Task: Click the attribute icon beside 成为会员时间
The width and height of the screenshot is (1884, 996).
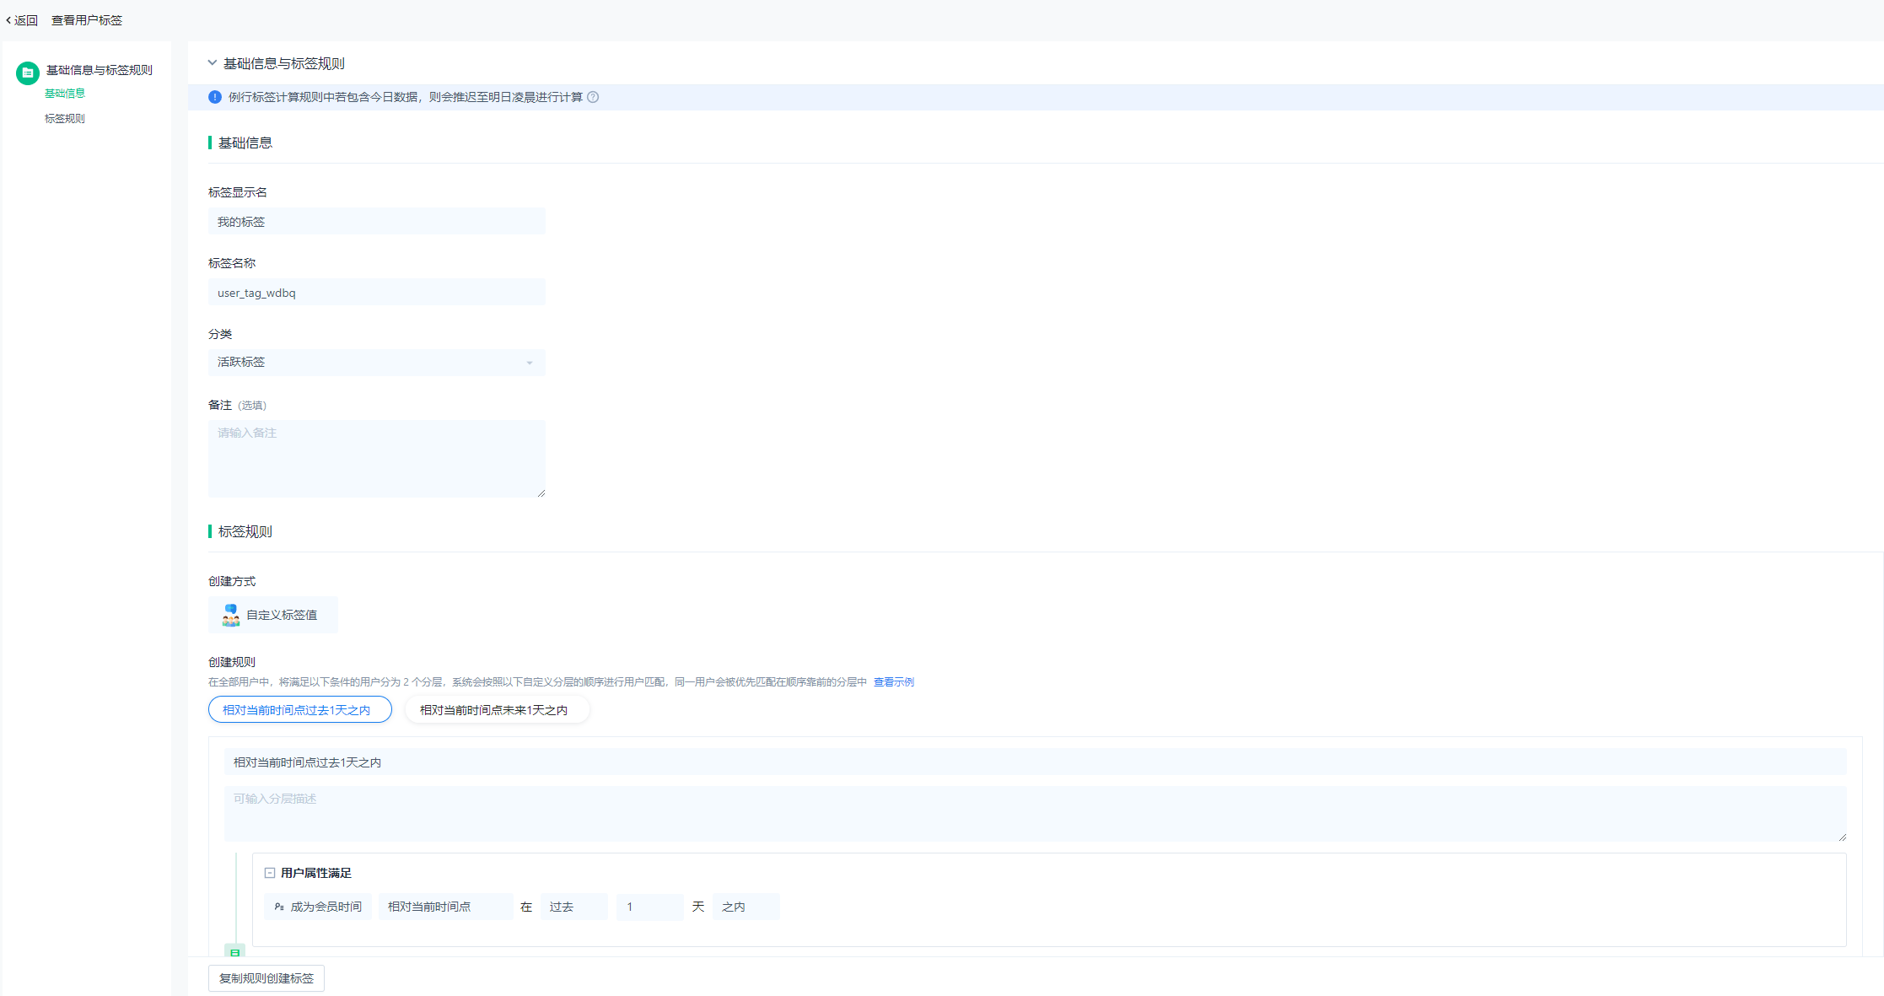Action: click(x=279, y=907)
